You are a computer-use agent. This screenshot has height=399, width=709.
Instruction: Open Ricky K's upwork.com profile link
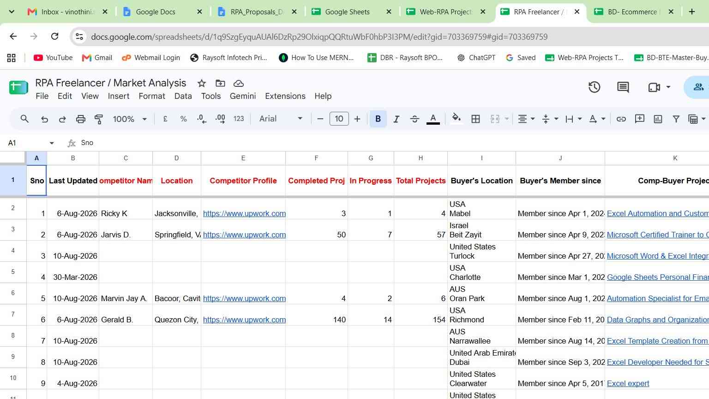tap(244, 213)
